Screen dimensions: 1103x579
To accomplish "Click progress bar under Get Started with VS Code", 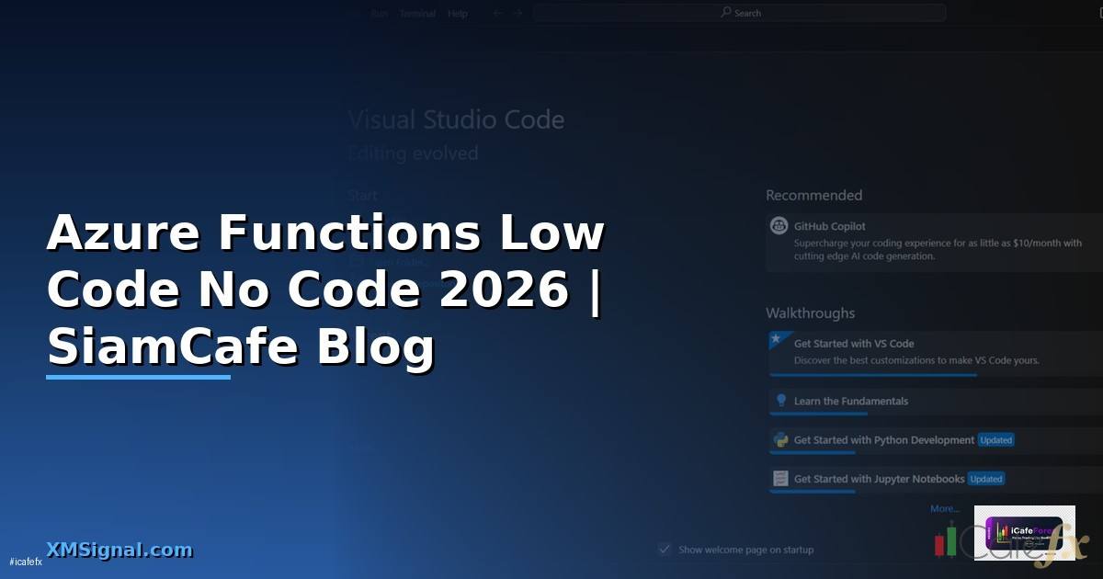I will [872, 374].
